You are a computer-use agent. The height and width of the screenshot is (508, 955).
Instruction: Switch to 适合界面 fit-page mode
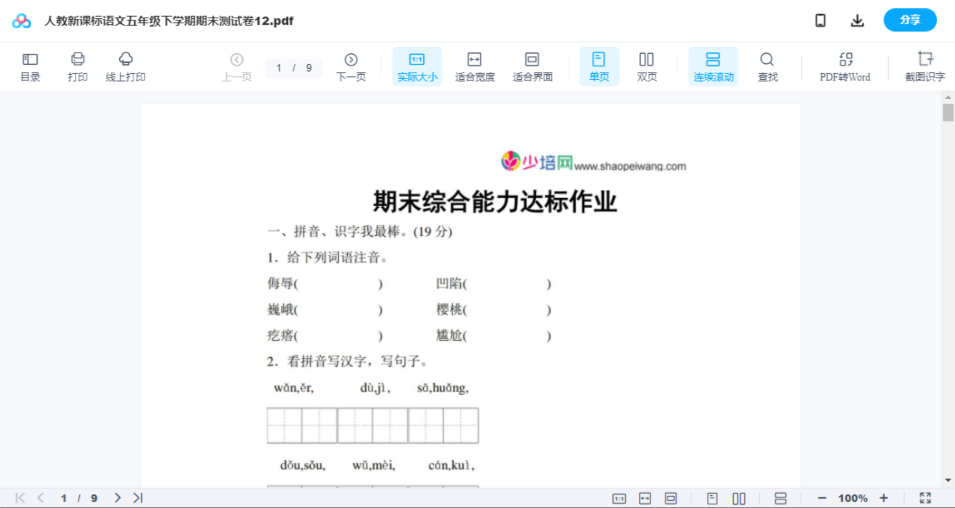(532, 66)
